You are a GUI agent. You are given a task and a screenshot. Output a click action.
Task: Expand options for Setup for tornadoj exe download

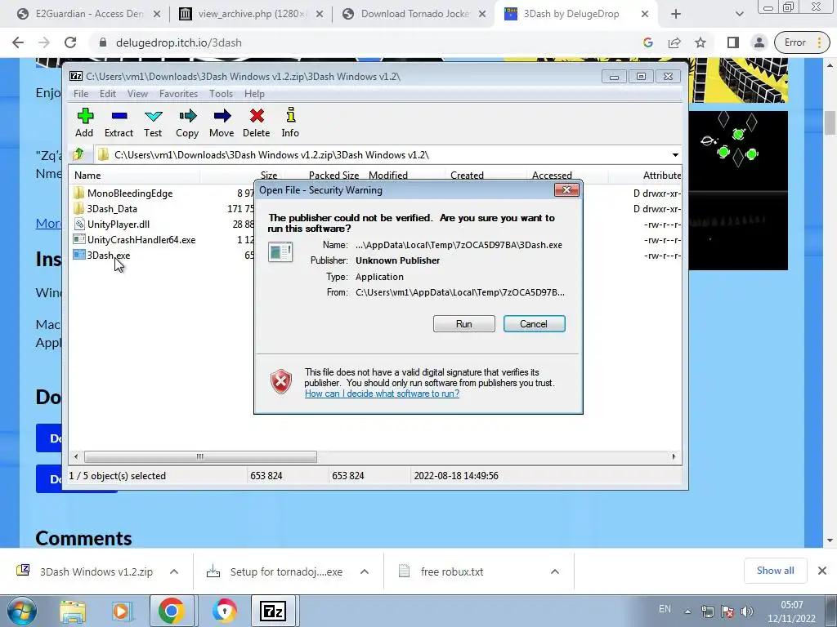365,571
